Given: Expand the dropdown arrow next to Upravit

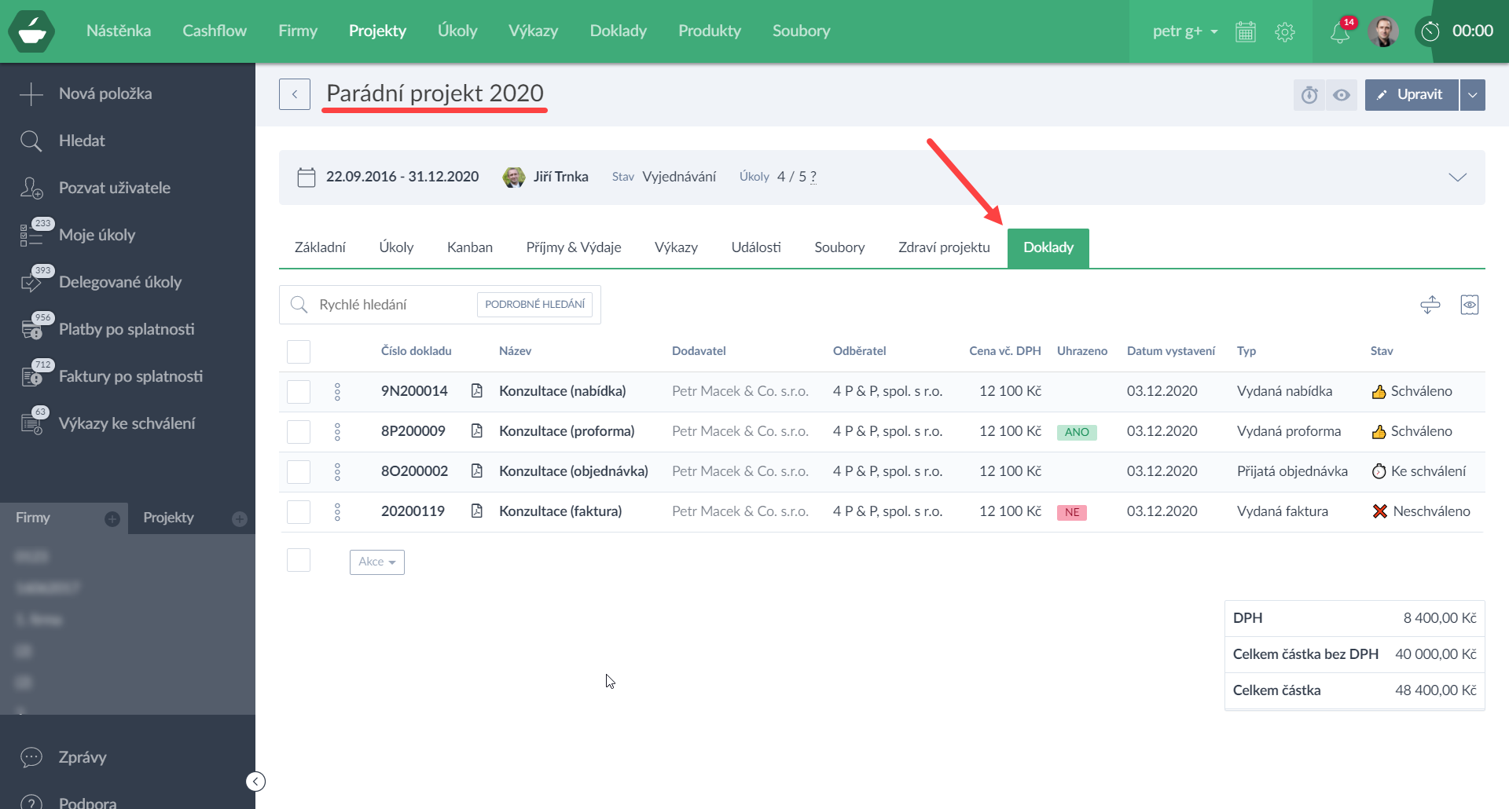Looking at the screenshot, I should pyautogui.click(x=1472, y=95).
